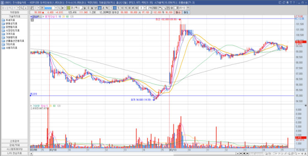Screen dimensions: 308x156
Task: Click the zoom magnifier icon at bottom right
Action: (x=296, y=154)
